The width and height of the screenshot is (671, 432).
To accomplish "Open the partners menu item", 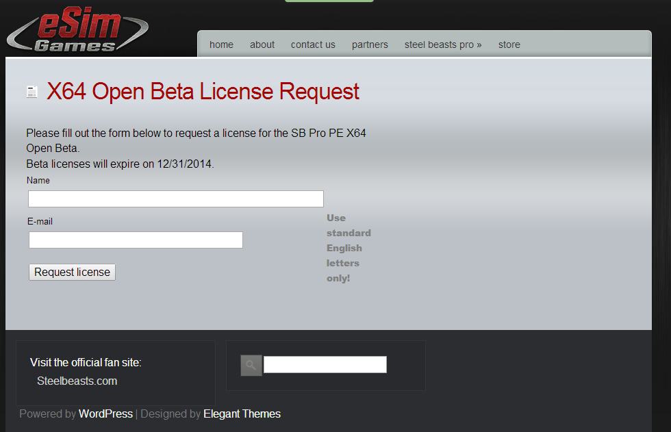I will click(370, 45).
